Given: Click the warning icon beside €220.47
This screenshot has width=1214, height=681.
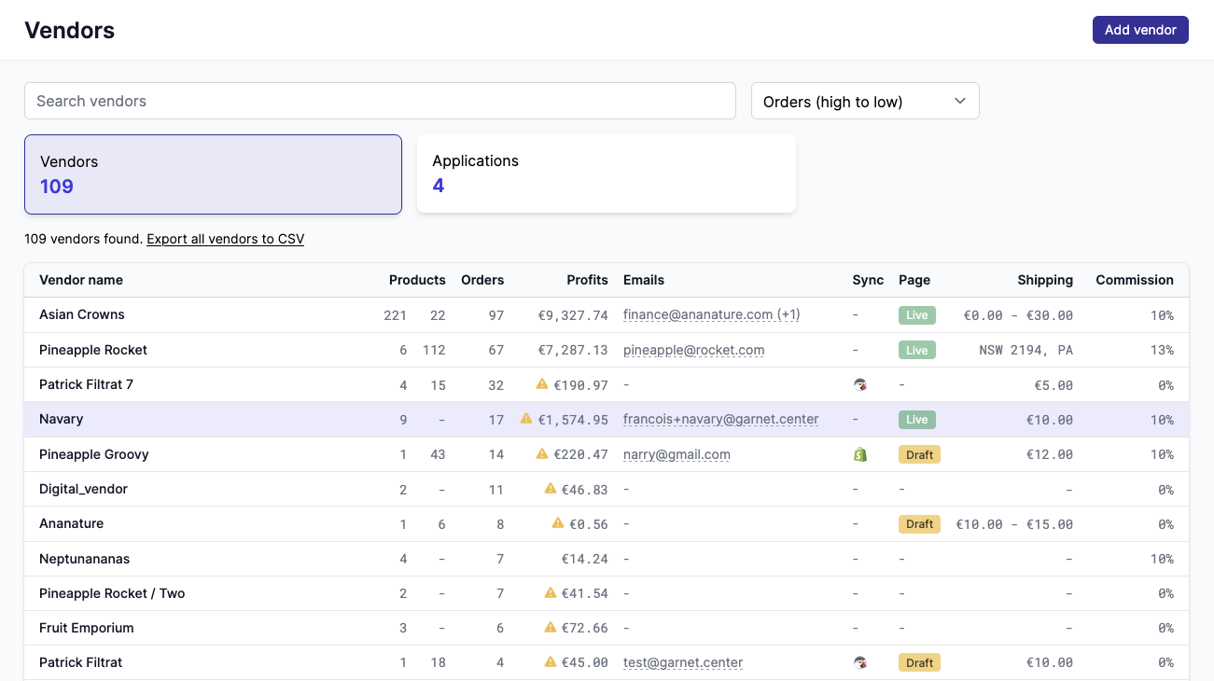Looking at the screenshot, I should click(542, 453).
